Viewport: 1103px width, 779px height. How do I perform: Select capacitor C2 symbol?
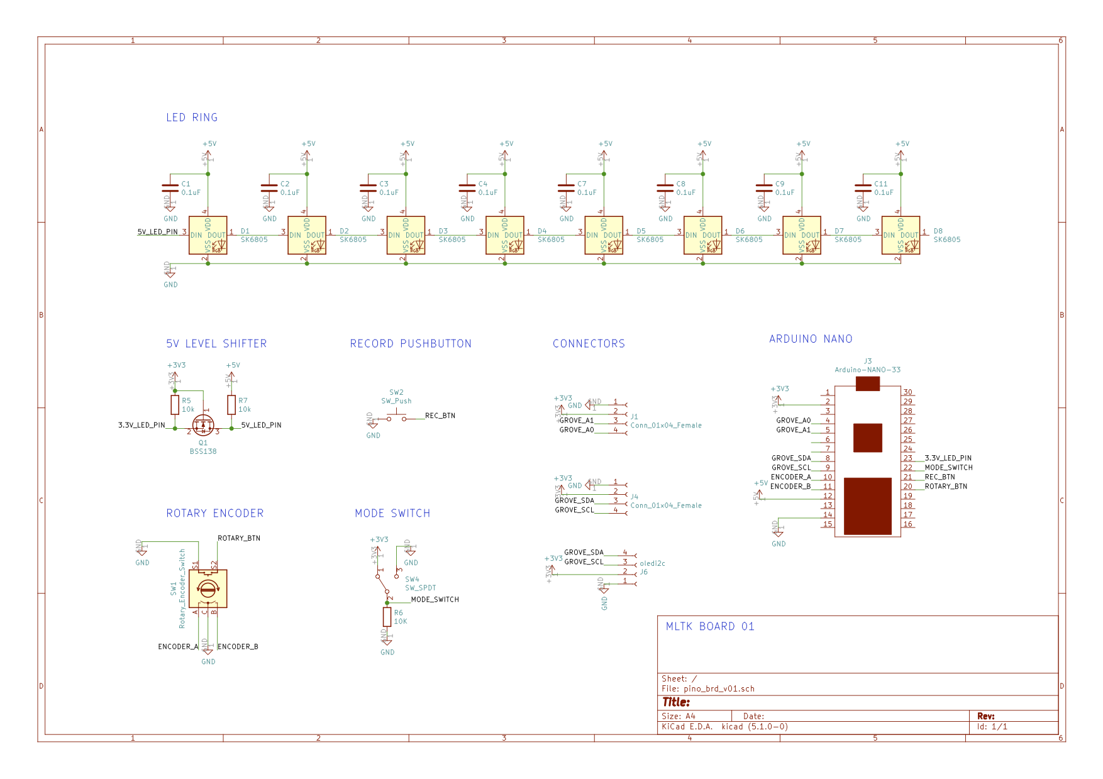269,188
